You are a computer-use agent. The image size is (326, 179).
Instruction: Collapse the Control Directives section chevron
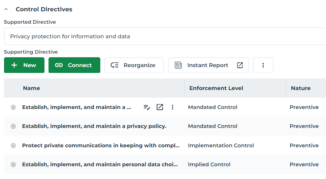point(6,9)
